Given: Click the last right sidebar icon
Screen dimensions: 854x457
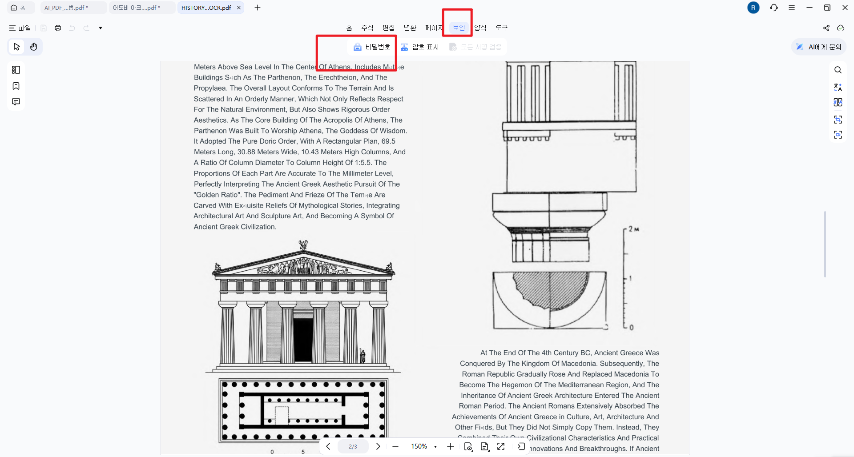Looking at the screenshot, I should (x=838, y=135).
